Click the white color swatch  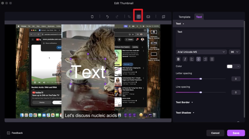pyautogui.click(x=230, y=67)
